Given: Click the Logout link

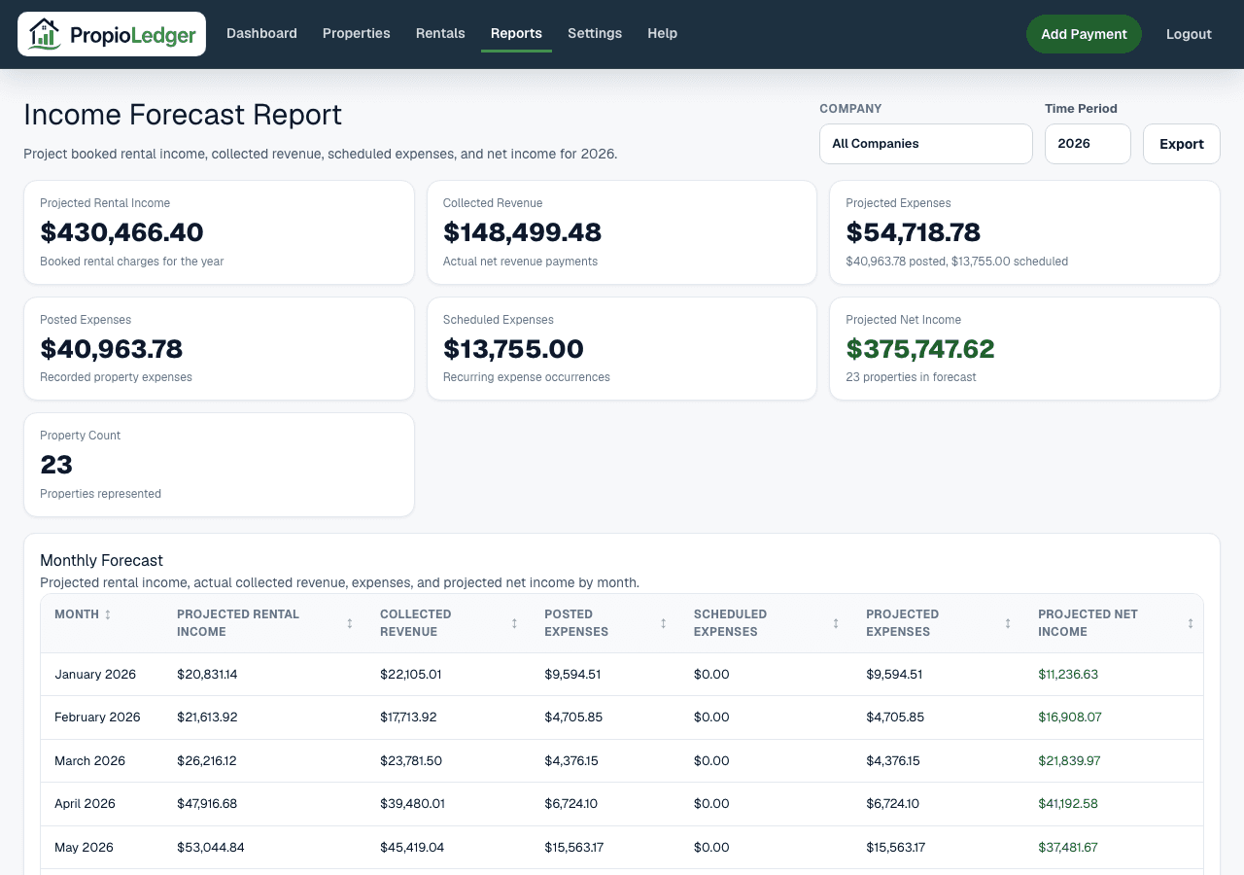Looking at the screenshot, I should [x=1189, y=34].
